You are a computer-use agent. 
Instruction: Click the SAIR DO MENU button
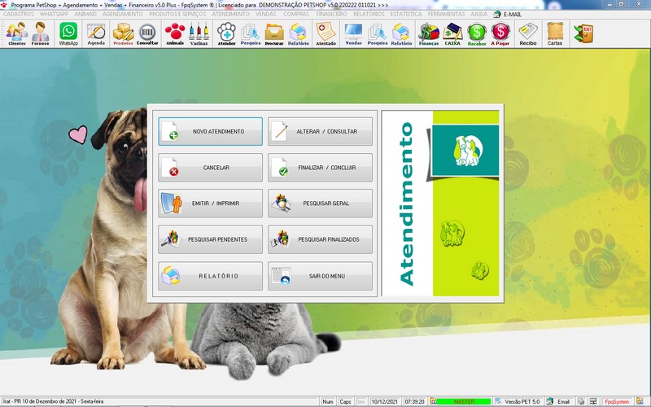[320, 276]
